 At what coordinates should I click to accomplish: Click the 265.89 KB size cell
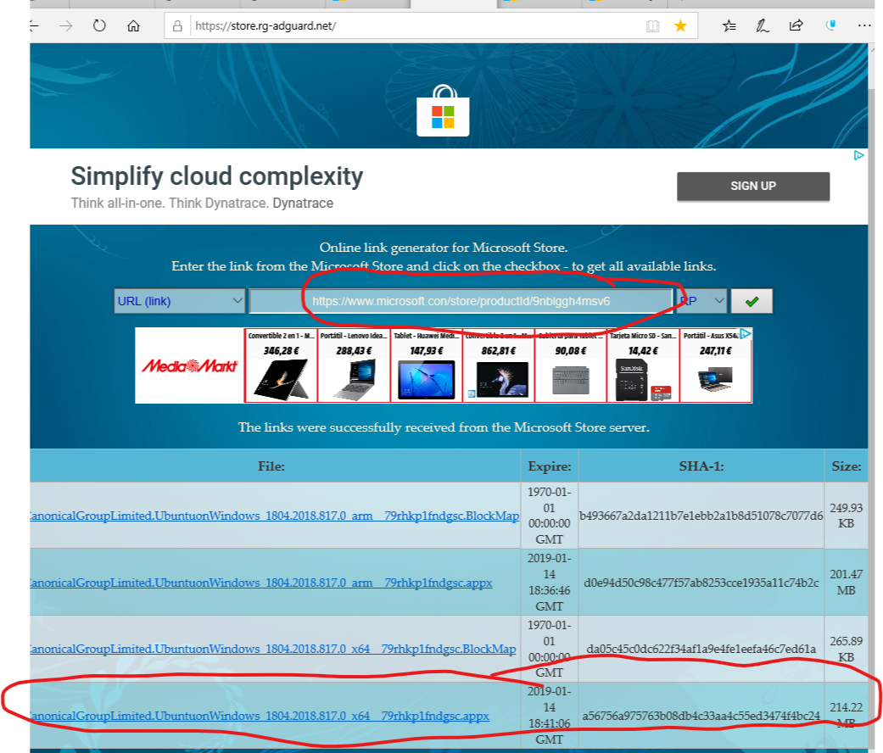point(847,649)
